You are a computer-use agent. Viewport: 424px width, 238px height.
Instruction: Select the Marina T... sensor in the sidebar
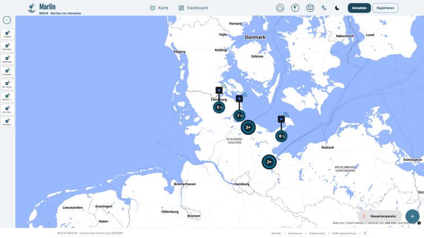(7, 97)
